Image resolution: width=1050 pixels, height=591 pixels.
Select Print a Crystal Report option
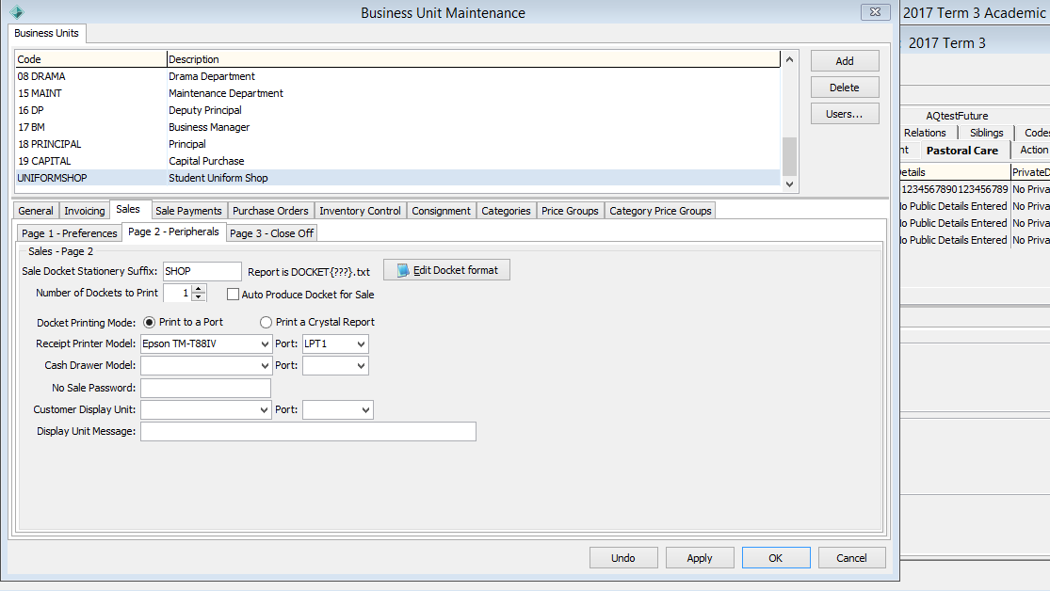coord(267,322)
